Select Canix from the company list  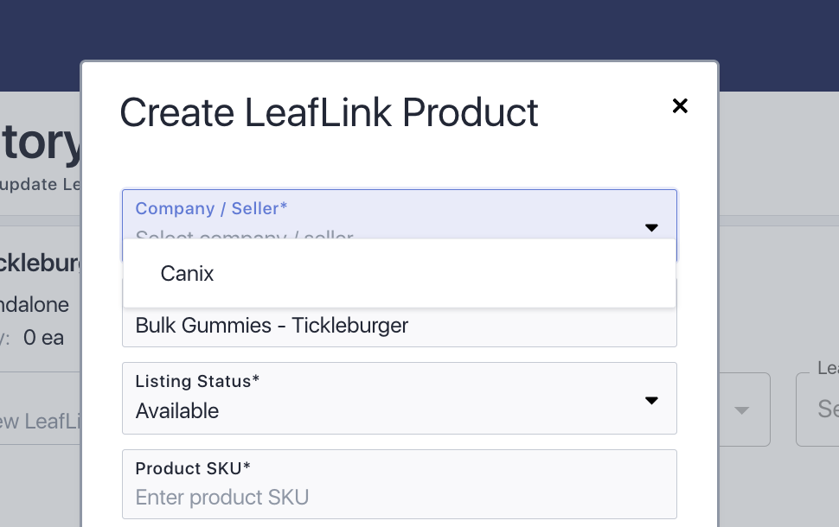[x=187, y=274]
